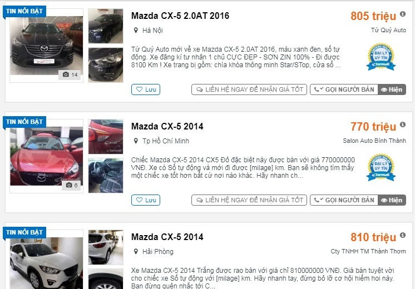Open the Mazda CX-5 2.0AT 2016 title link

point(180,16)
